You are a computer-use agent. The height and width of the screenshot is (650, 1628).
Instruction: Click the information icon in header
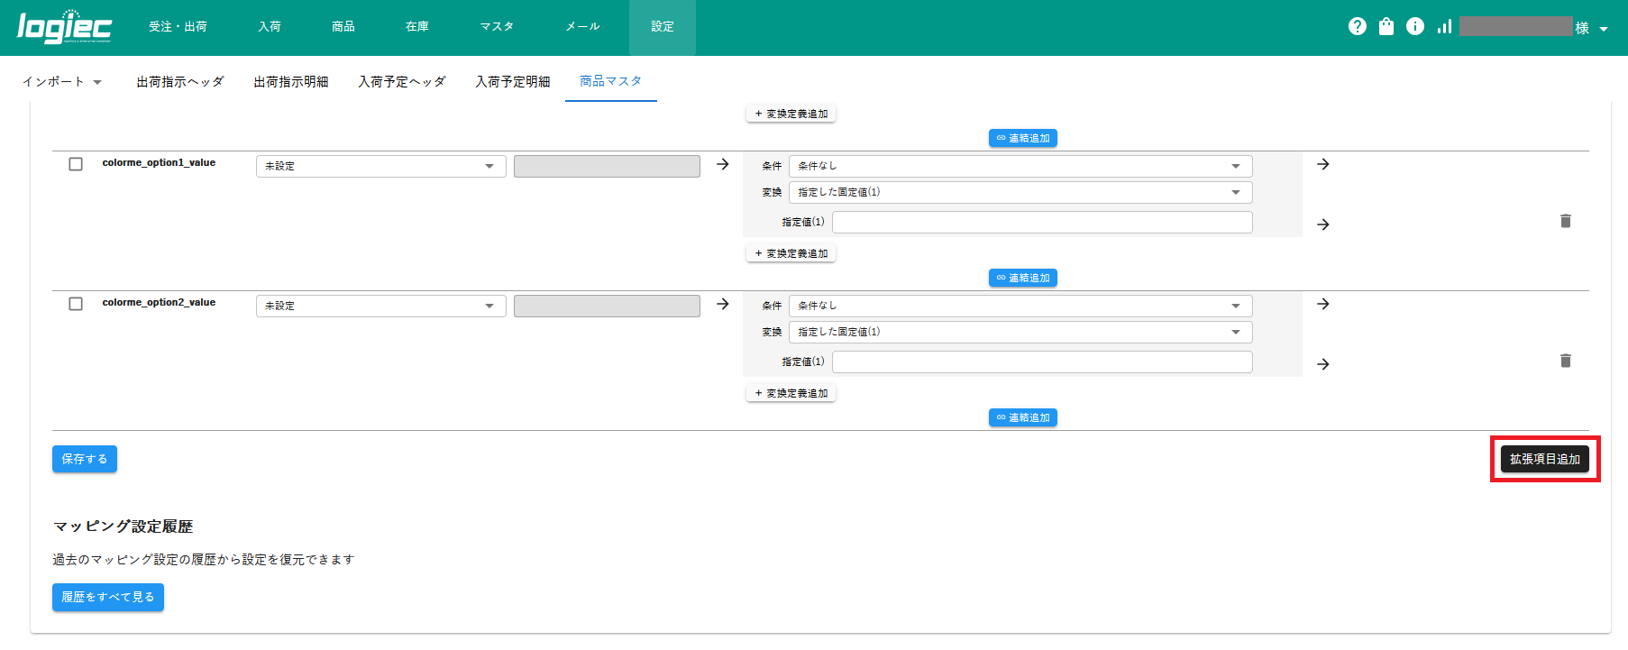coord(1415,27)
